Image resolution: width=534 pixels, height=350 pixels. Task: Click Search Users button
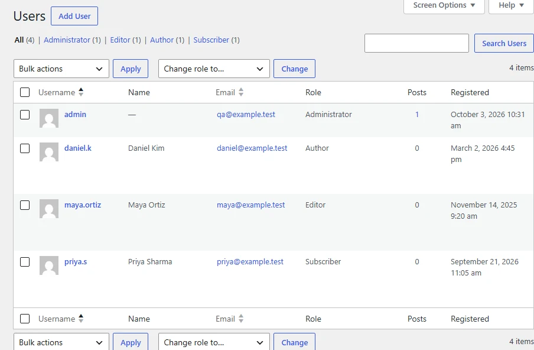pos(504,43)
